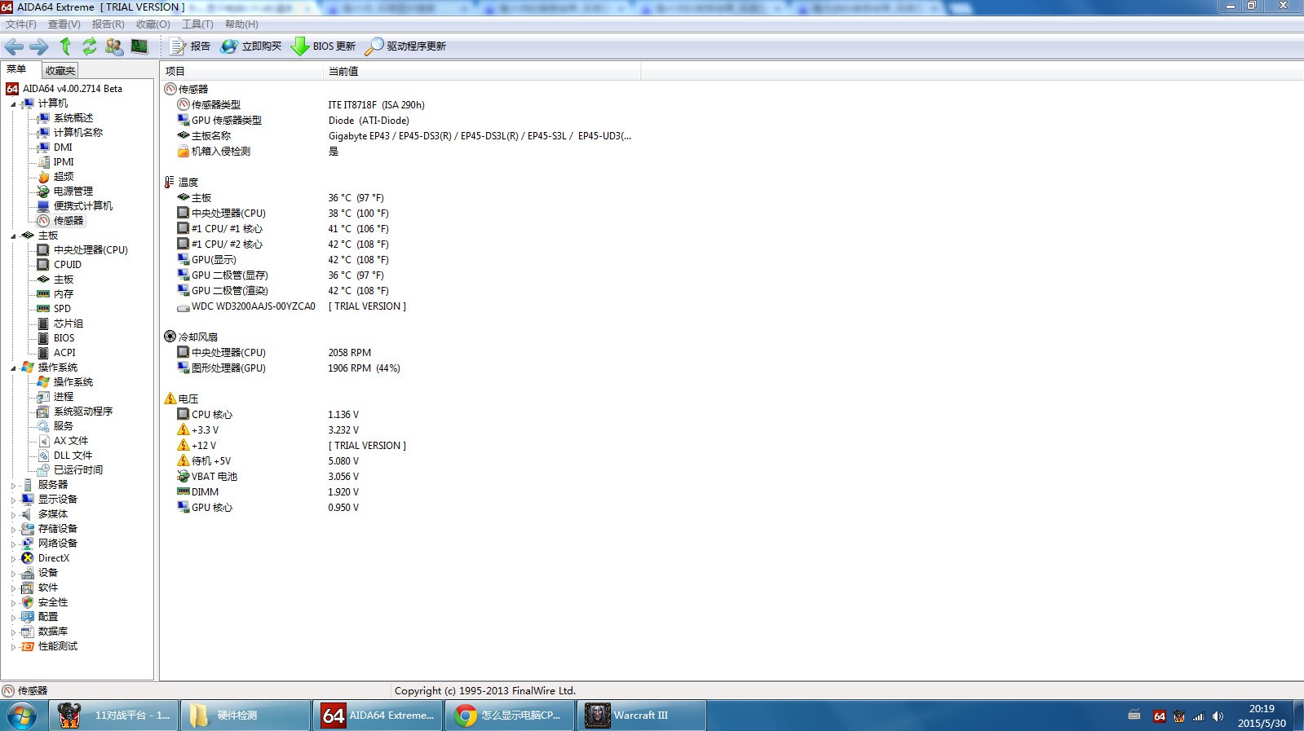Open 驱动程序更新 driver update search

pyautogui.click(x=405, y=46)
